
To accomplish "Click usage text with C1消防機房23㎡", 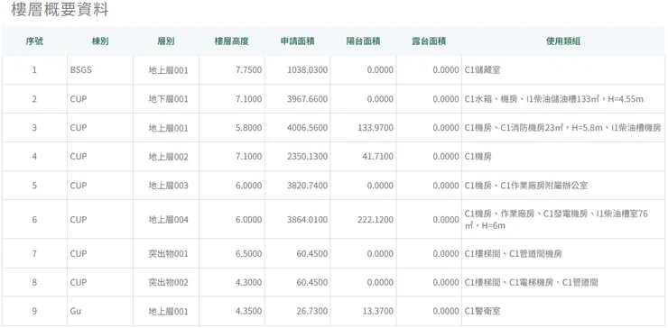I will click(x=562, y=128).
